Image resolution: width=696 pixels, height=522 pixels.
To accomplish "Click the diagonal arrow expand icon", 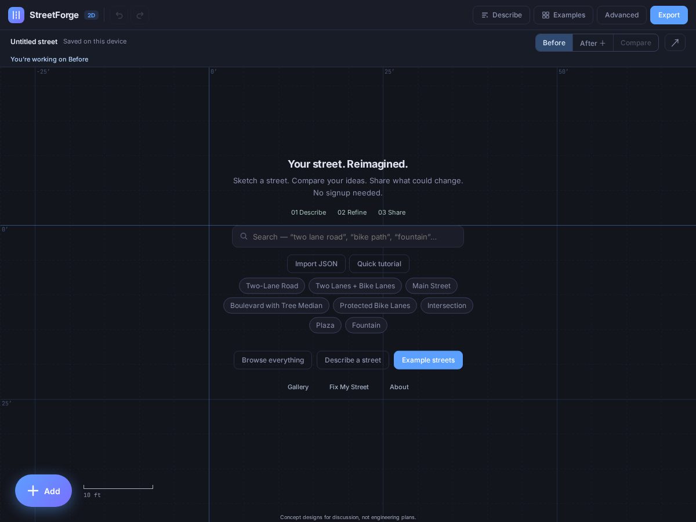I will [675, 42].
